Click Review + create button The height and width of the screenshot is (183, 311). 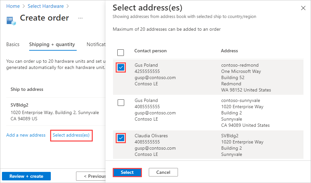click(x=26, y=176)
